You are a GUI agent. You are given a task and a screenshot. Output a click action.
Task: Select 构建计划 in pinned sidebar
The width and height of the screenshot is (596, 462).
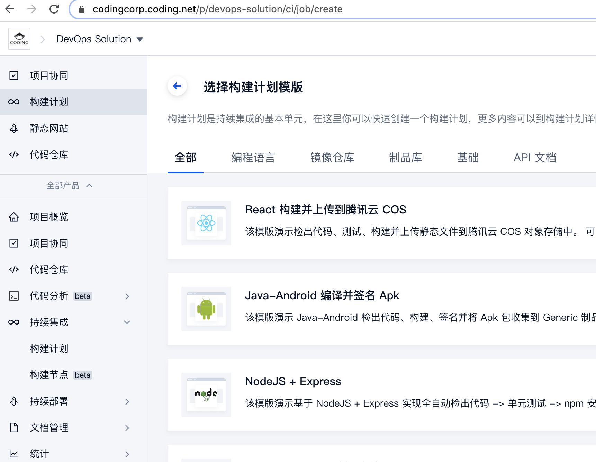coord(73,102)
